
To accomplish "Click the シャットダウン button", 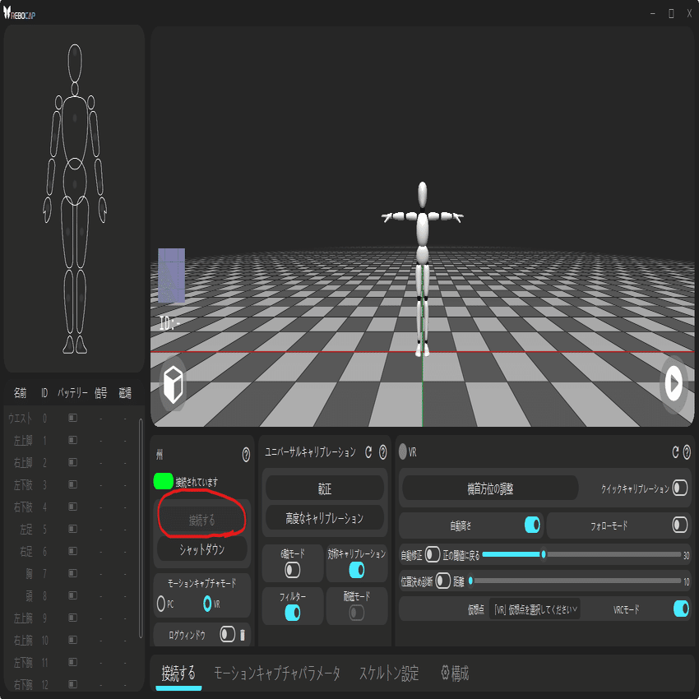I will pyautogui.click(x=202, y=549).
